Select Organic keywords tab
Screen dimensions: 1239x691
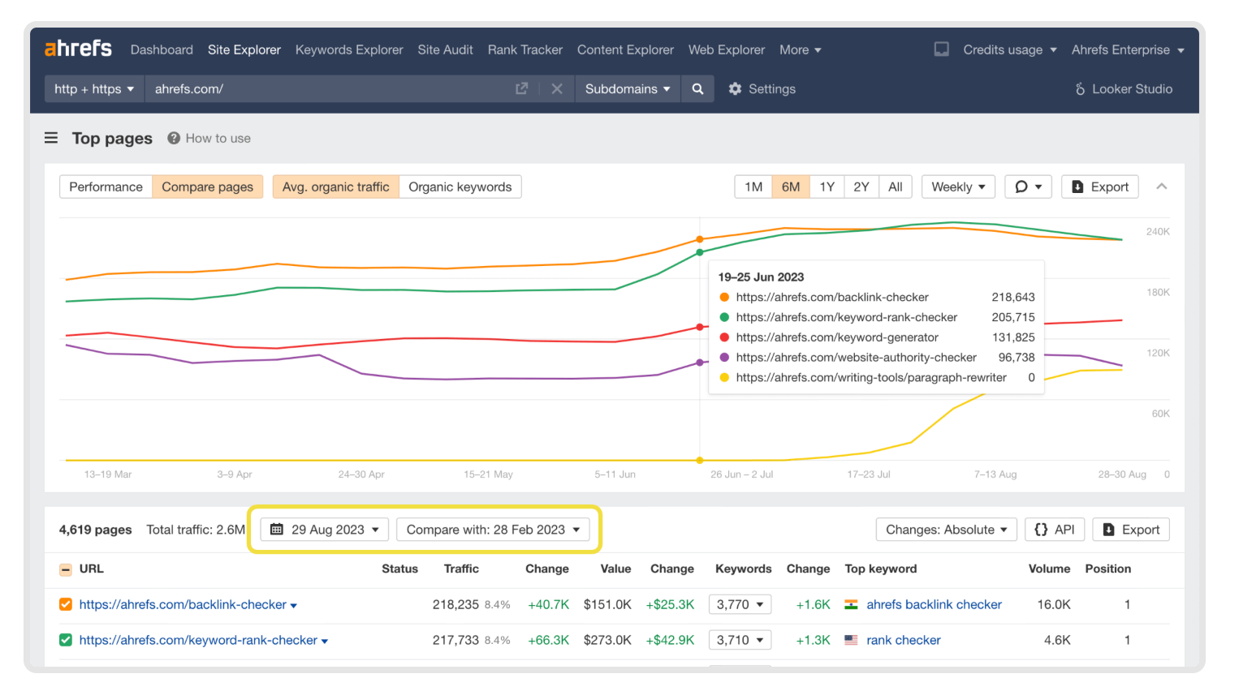pos(460,187)
